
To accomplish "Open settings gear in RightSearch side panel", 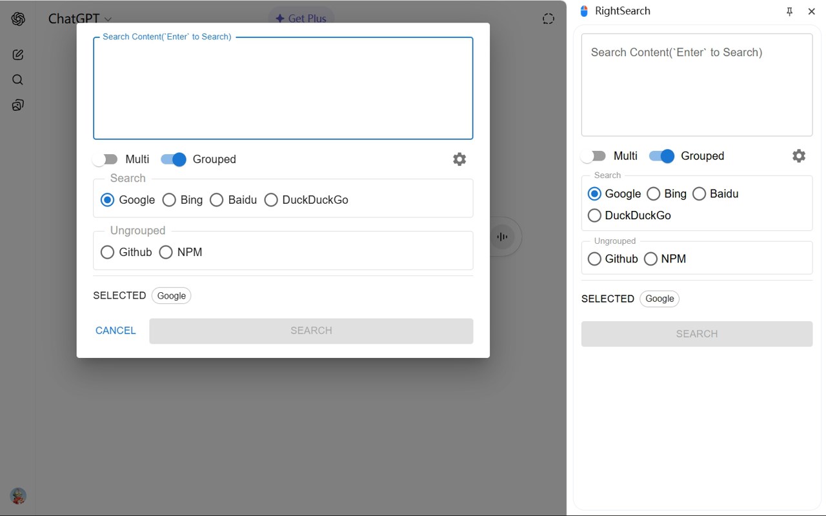I will coord(799,156).
